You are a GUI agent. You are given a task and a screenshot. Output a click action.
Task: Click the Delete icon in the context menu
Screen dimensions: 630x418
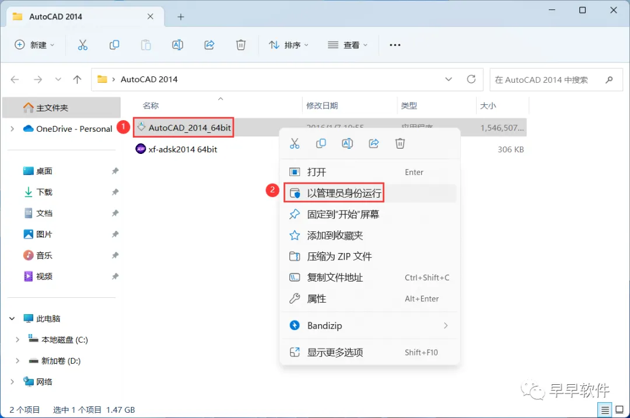[400, 143]
